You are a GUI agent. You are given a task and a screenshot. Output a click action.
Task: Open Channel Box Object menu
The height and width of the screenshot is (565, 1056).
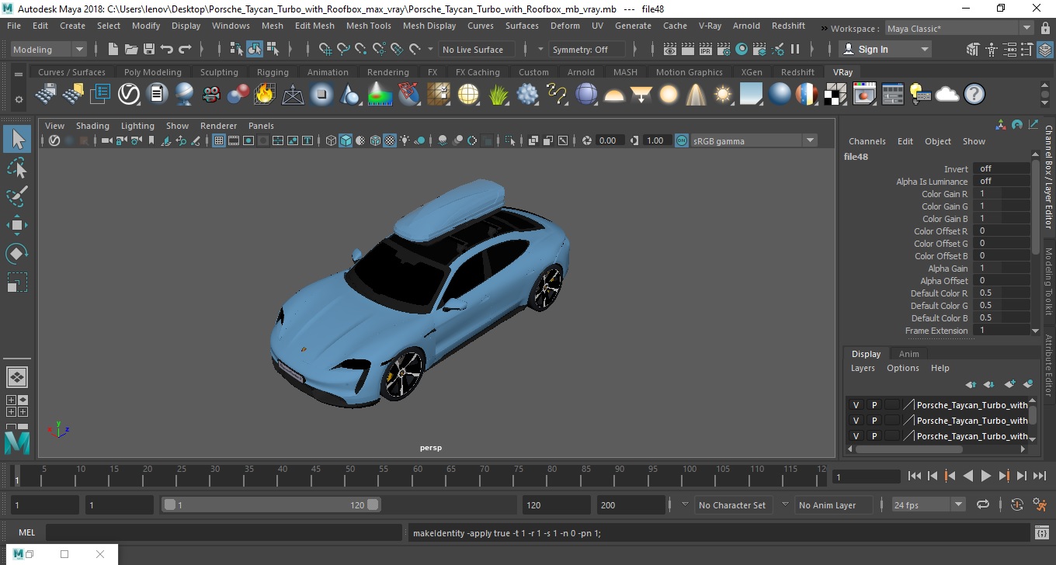[937, 141]
